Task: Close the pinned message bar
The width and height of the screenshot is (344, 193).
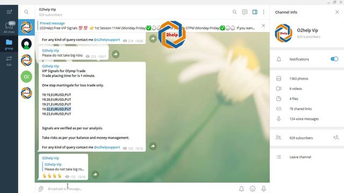Action: pos(263,26)
